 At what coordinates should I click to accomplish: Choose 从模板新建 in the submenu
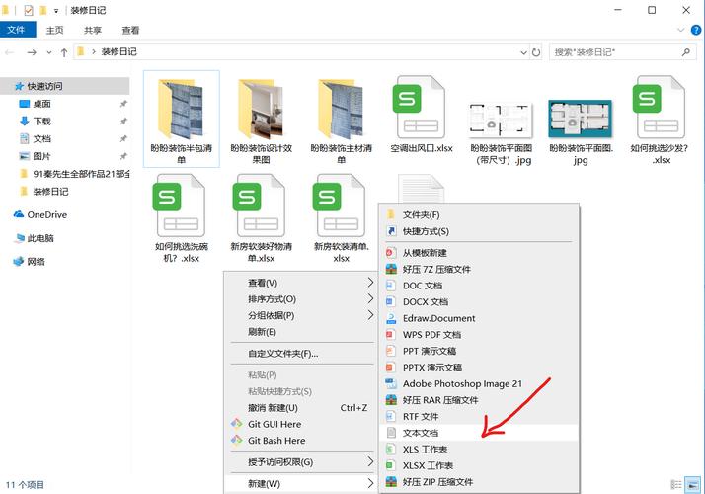(x=479, y=253)
